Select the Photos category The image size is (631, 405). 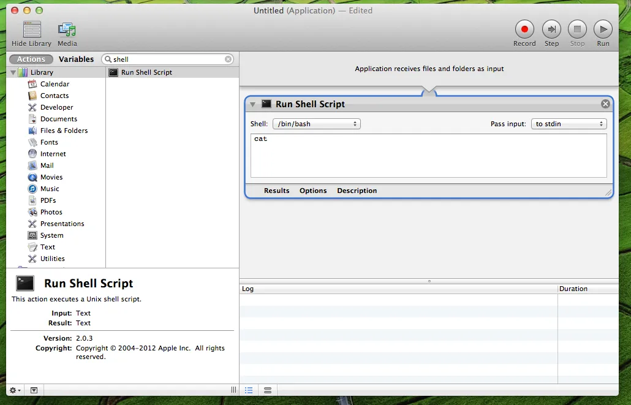[x=49, y=211]
